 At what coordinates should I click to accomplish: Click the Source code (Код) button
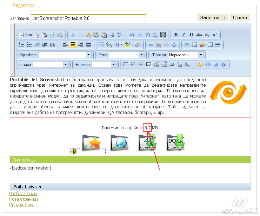25,35
